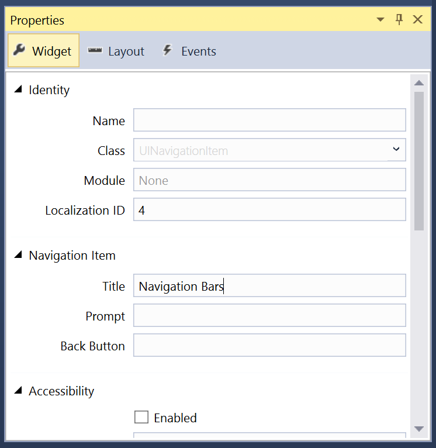Click the scrollbar up arrow

point(419,83)
